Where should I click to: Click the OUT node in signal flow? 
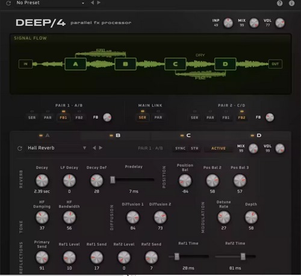coord(275,64)
